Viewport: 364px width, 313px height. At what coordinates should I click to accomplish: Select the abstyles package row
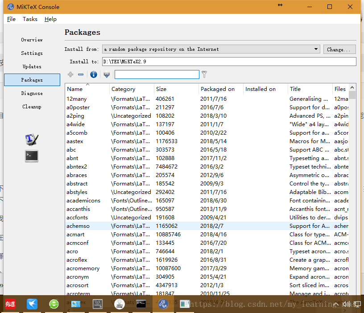[207, 192]
